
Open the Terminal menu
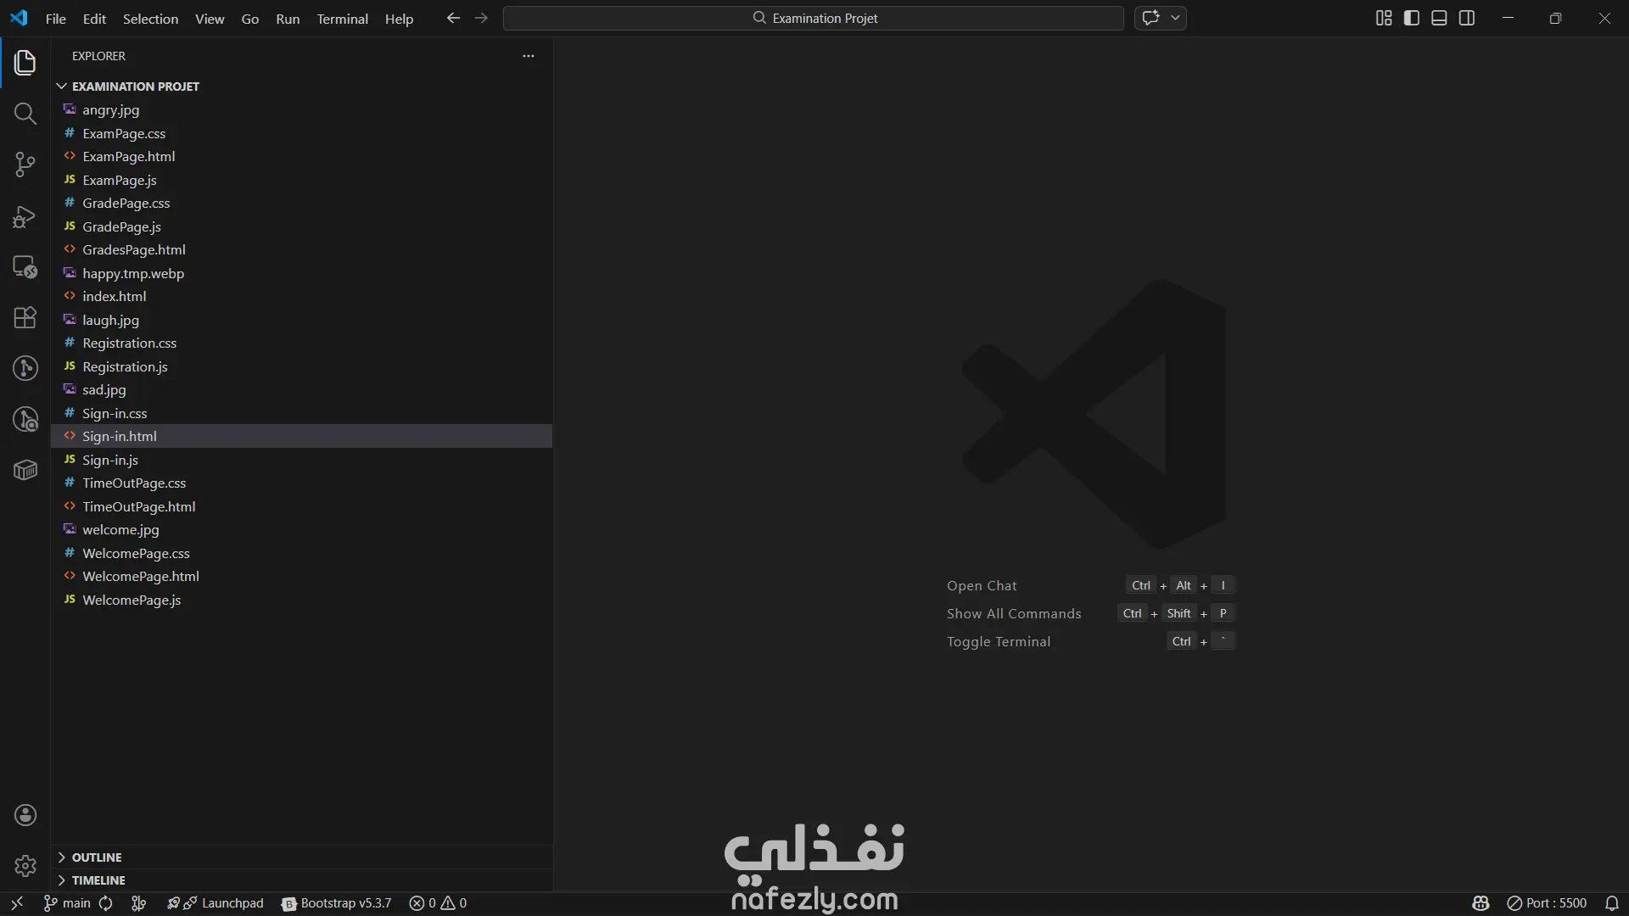click(x=342, y=19)
